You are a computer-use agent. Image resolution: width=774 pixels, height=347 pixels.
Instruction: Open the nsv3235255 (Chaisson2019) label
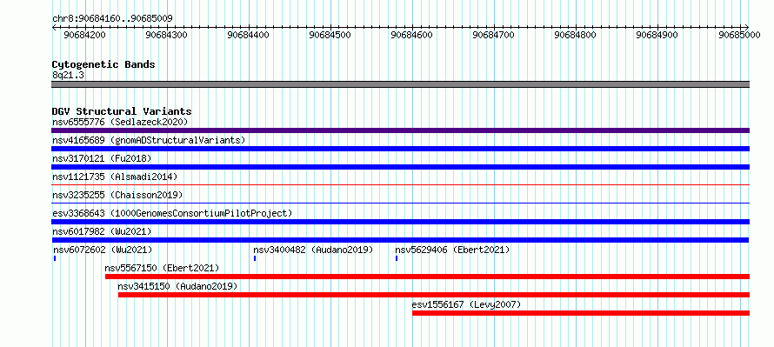[x=117, y=195]
